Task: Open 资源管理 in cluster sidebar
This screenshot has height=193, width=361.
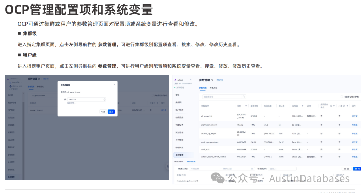Action: pyautogui.click(x=179, y=132)
